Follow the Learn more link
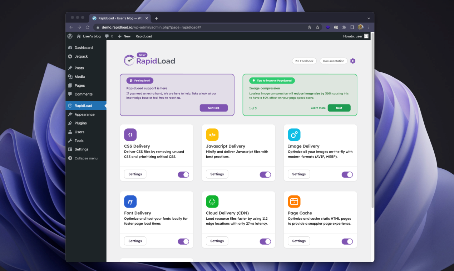Screen dimensions: 454x271 click(318, 108)
